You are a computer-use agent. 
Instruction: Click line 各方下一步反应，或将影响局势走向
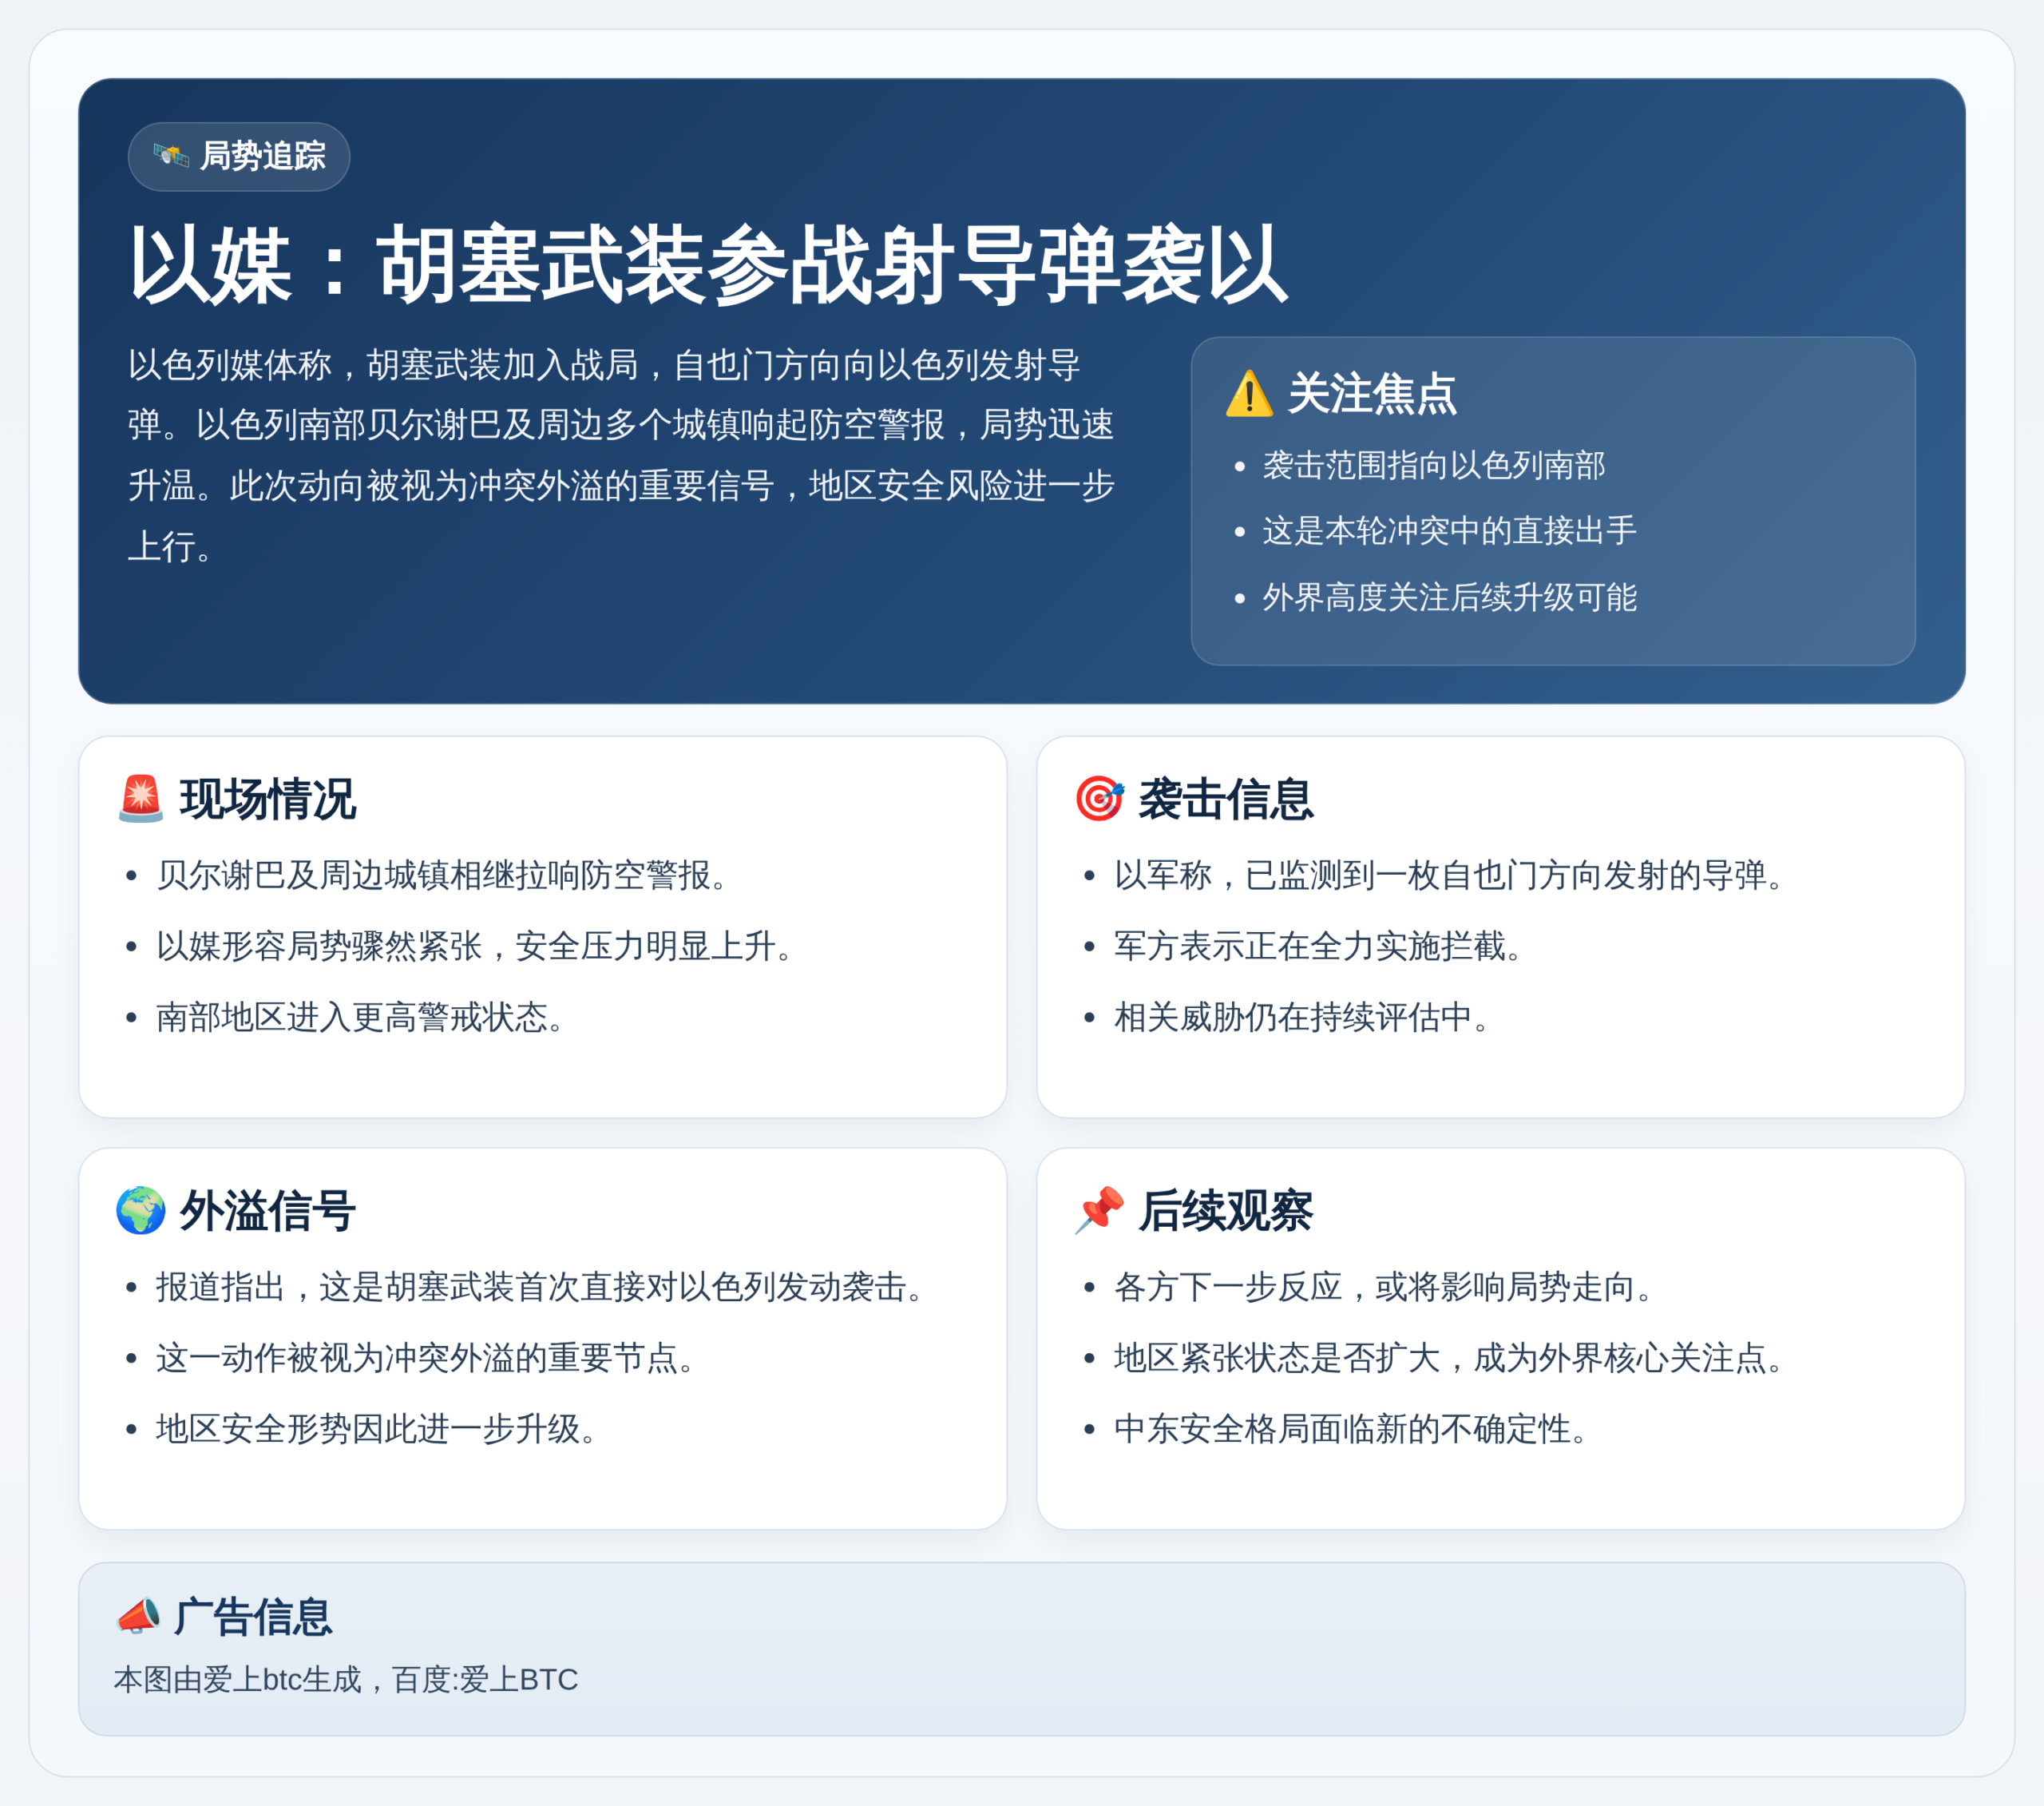pyautogui.click(x=1384, y=1287)
